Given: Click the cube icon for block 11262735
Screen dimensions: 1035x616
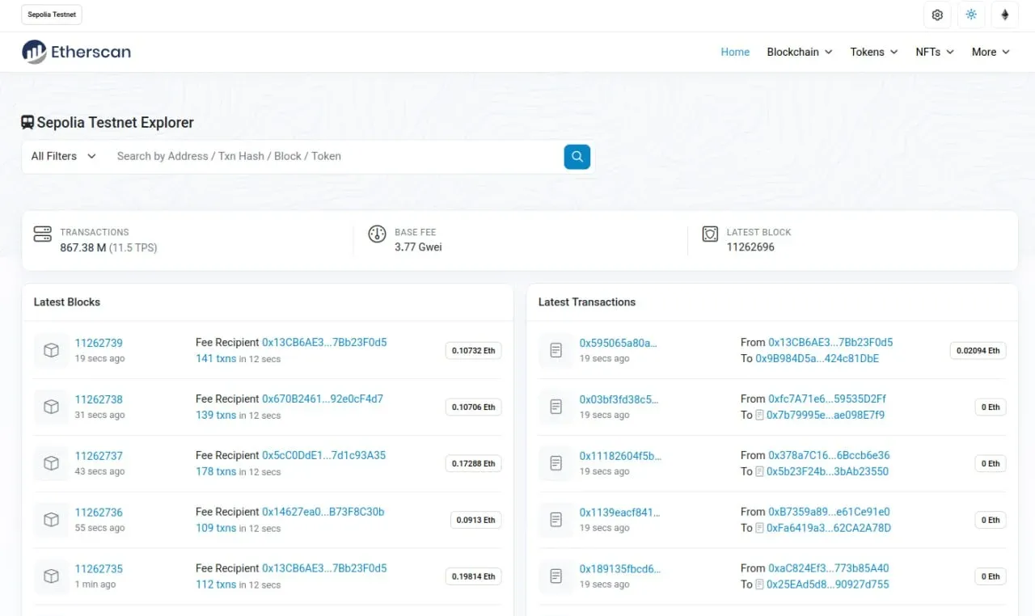Looking at the screenshot, I should click(x=51, y=576).
